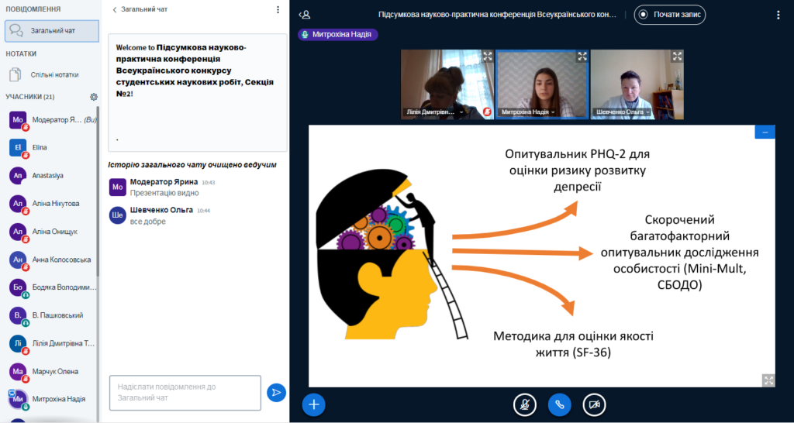The image size is (794, 423).
Task: Toggle the audio connection phone button
Action: (559, 404)
